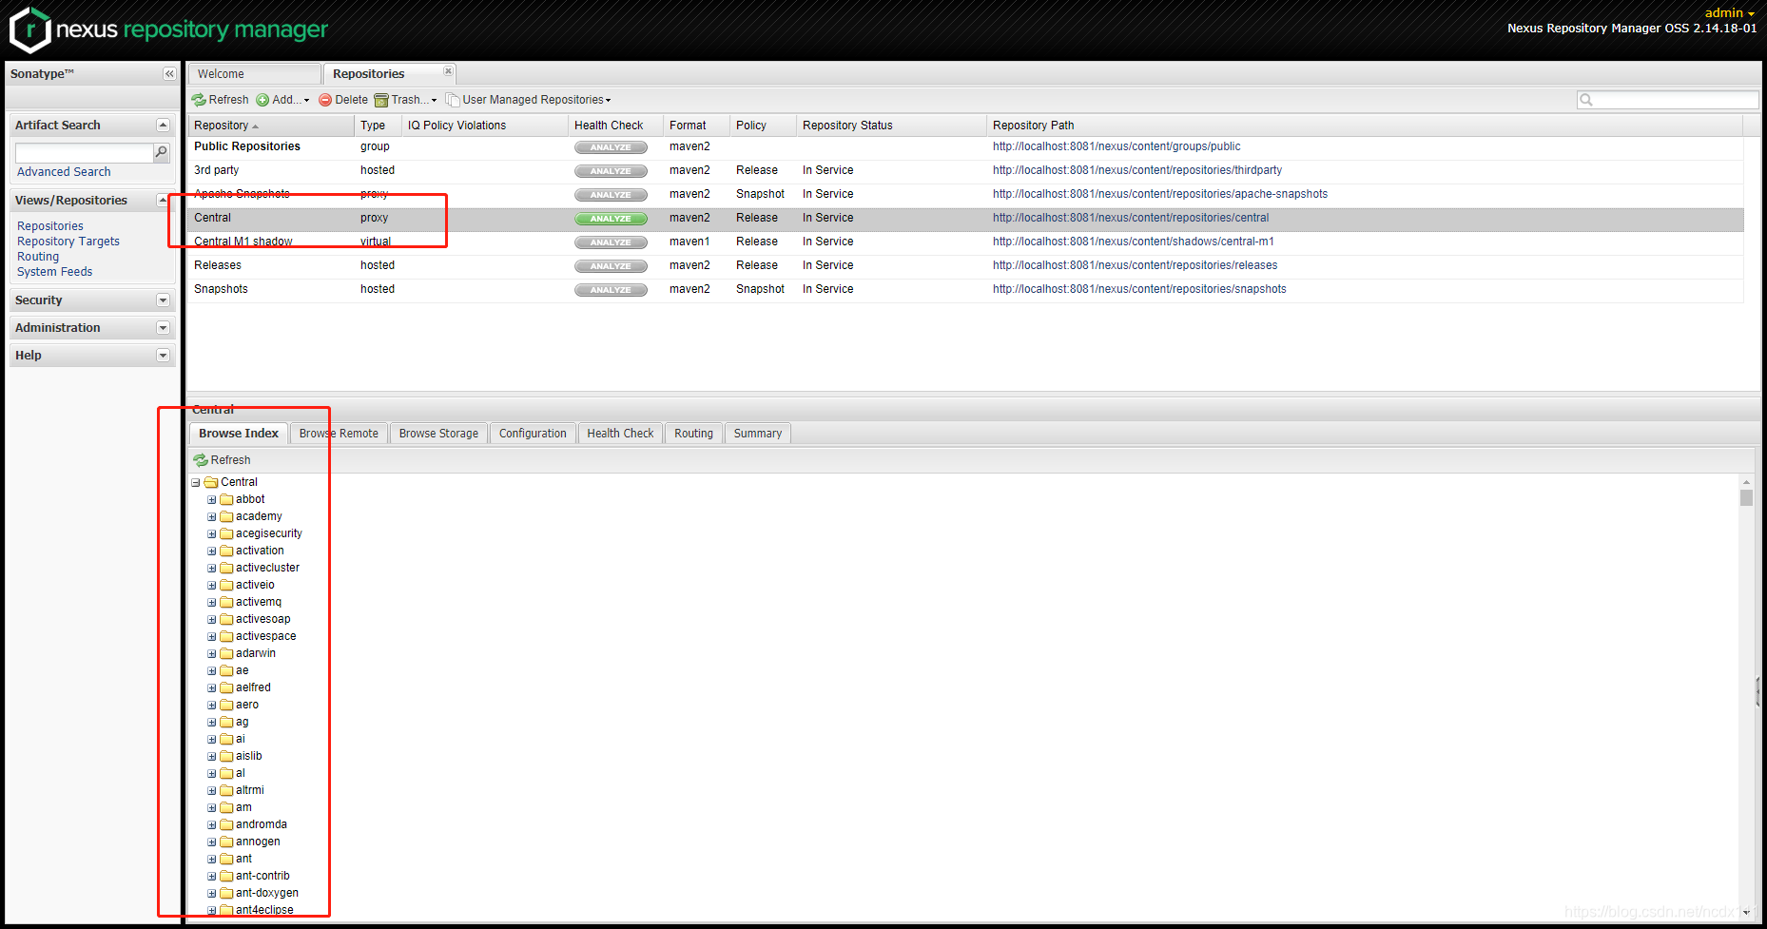Select the Central M1 shadow row
The height and width of the screenshot is (929, 1767).
click(965, 242)
